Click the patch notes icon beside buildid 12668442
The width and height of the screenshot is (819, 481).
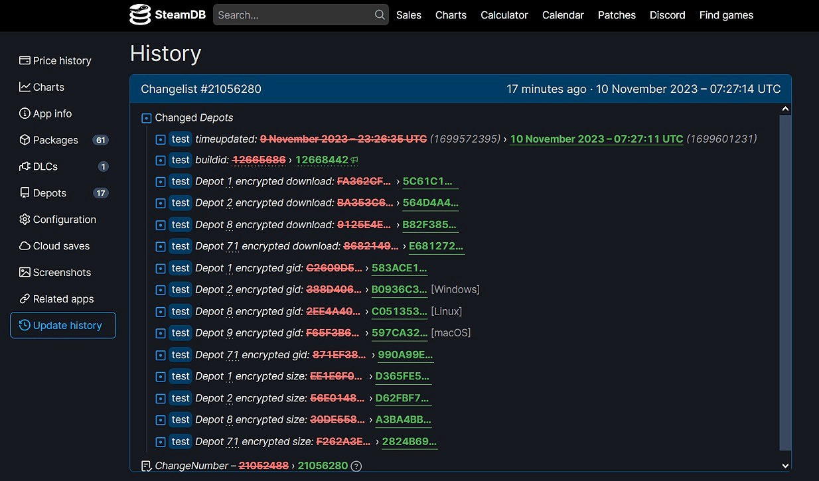[355, 160]
